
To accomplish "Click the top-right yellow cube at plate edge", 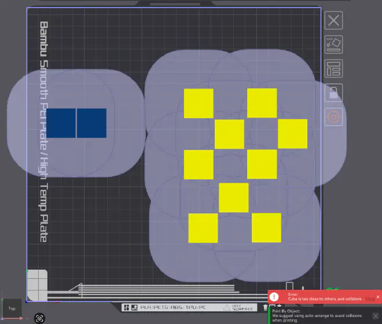I will (292, 134).
